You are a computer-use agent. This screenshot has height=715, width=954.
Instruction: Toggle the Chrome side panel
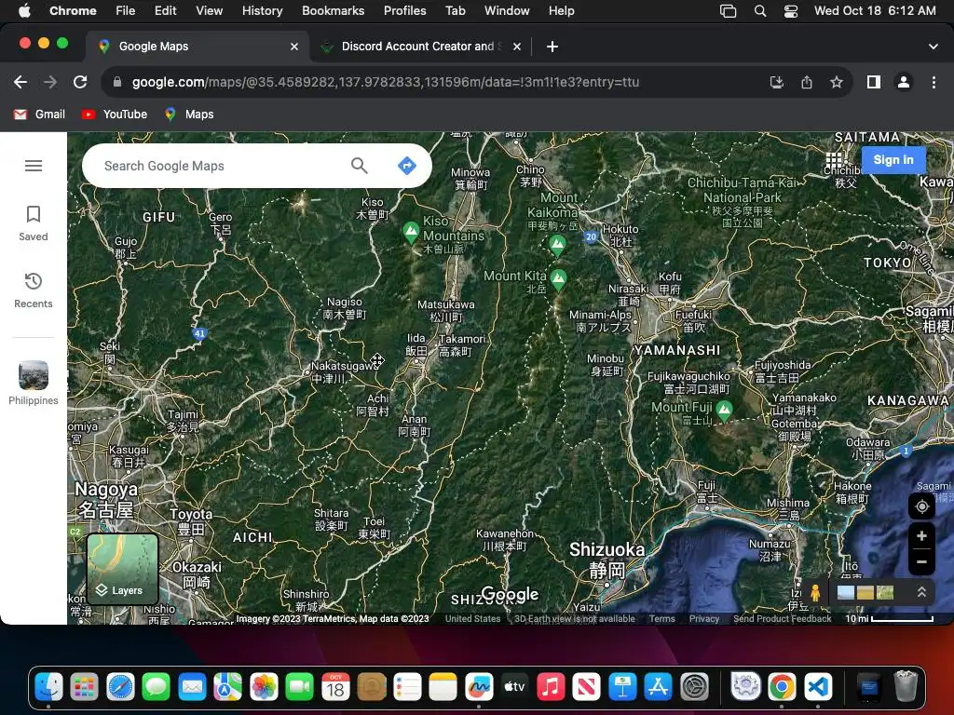coord(874,82)
